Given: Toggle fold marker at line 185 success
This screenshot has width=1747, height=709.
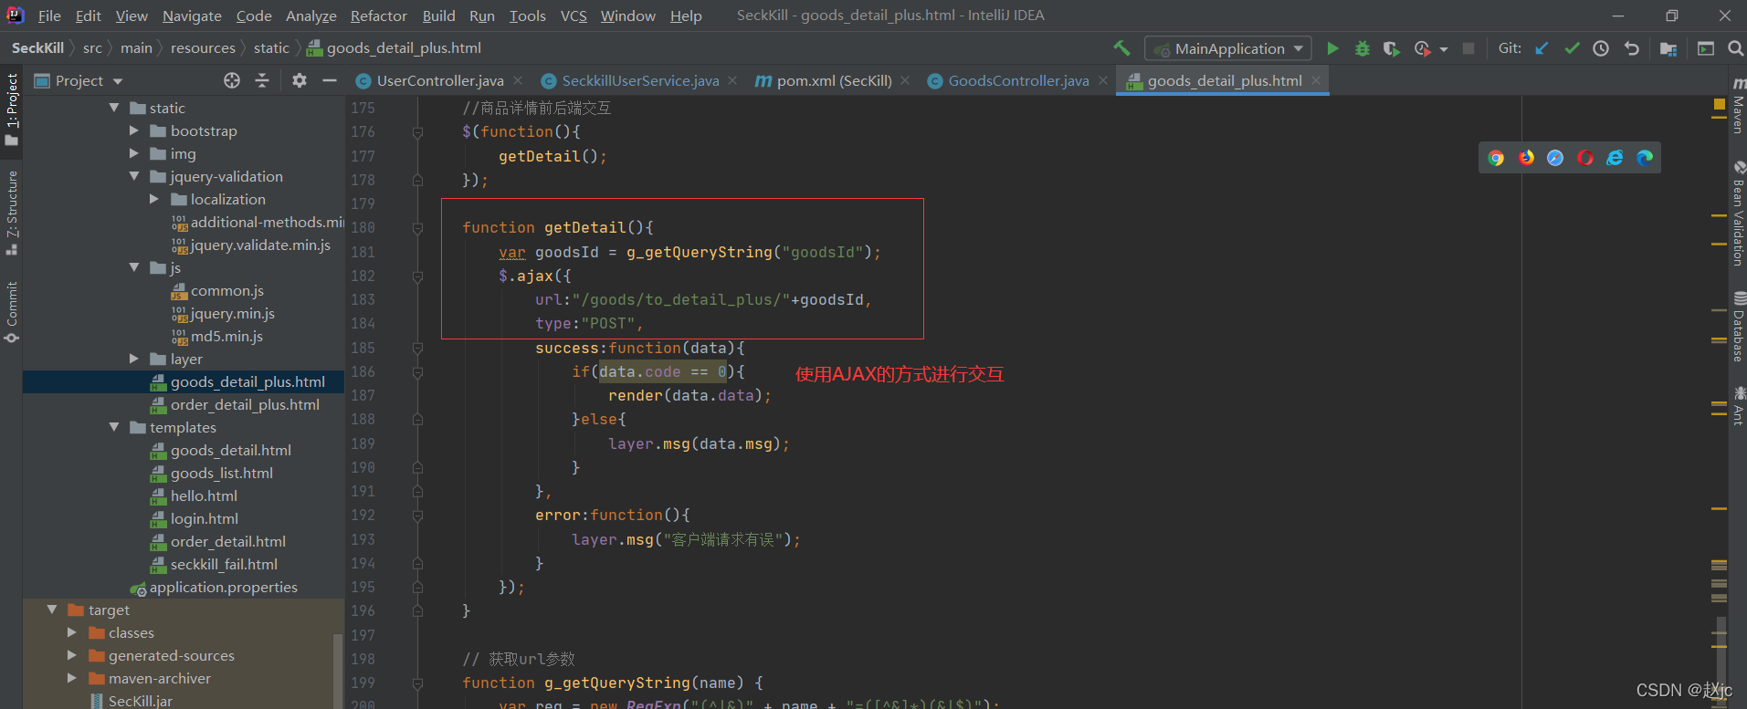Looking at the screenshot, I should (417, 348).
